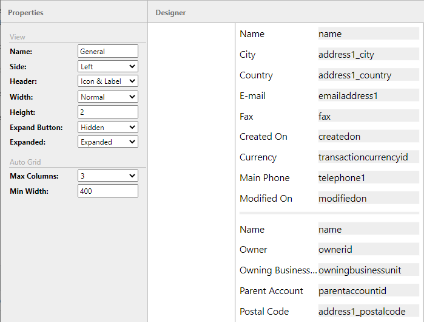Select the createdon field in Designer

pyautogui.click(x=368, y=137)
